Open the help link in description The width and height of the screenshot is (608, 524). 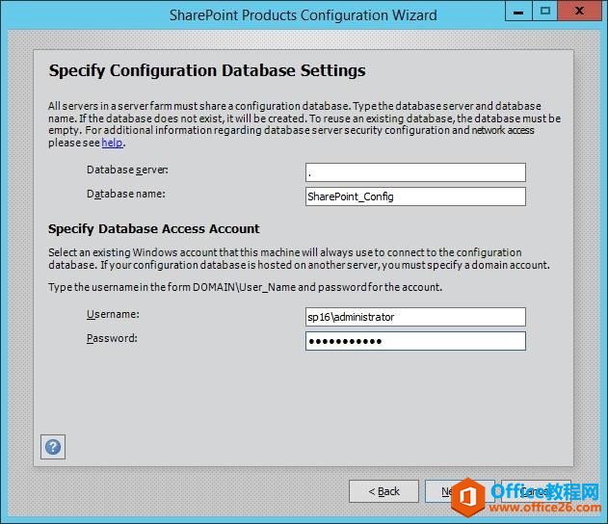[x=113, y=143]
